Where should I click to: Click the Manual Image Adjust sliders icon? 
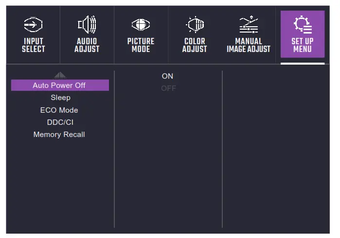point(249,25)
